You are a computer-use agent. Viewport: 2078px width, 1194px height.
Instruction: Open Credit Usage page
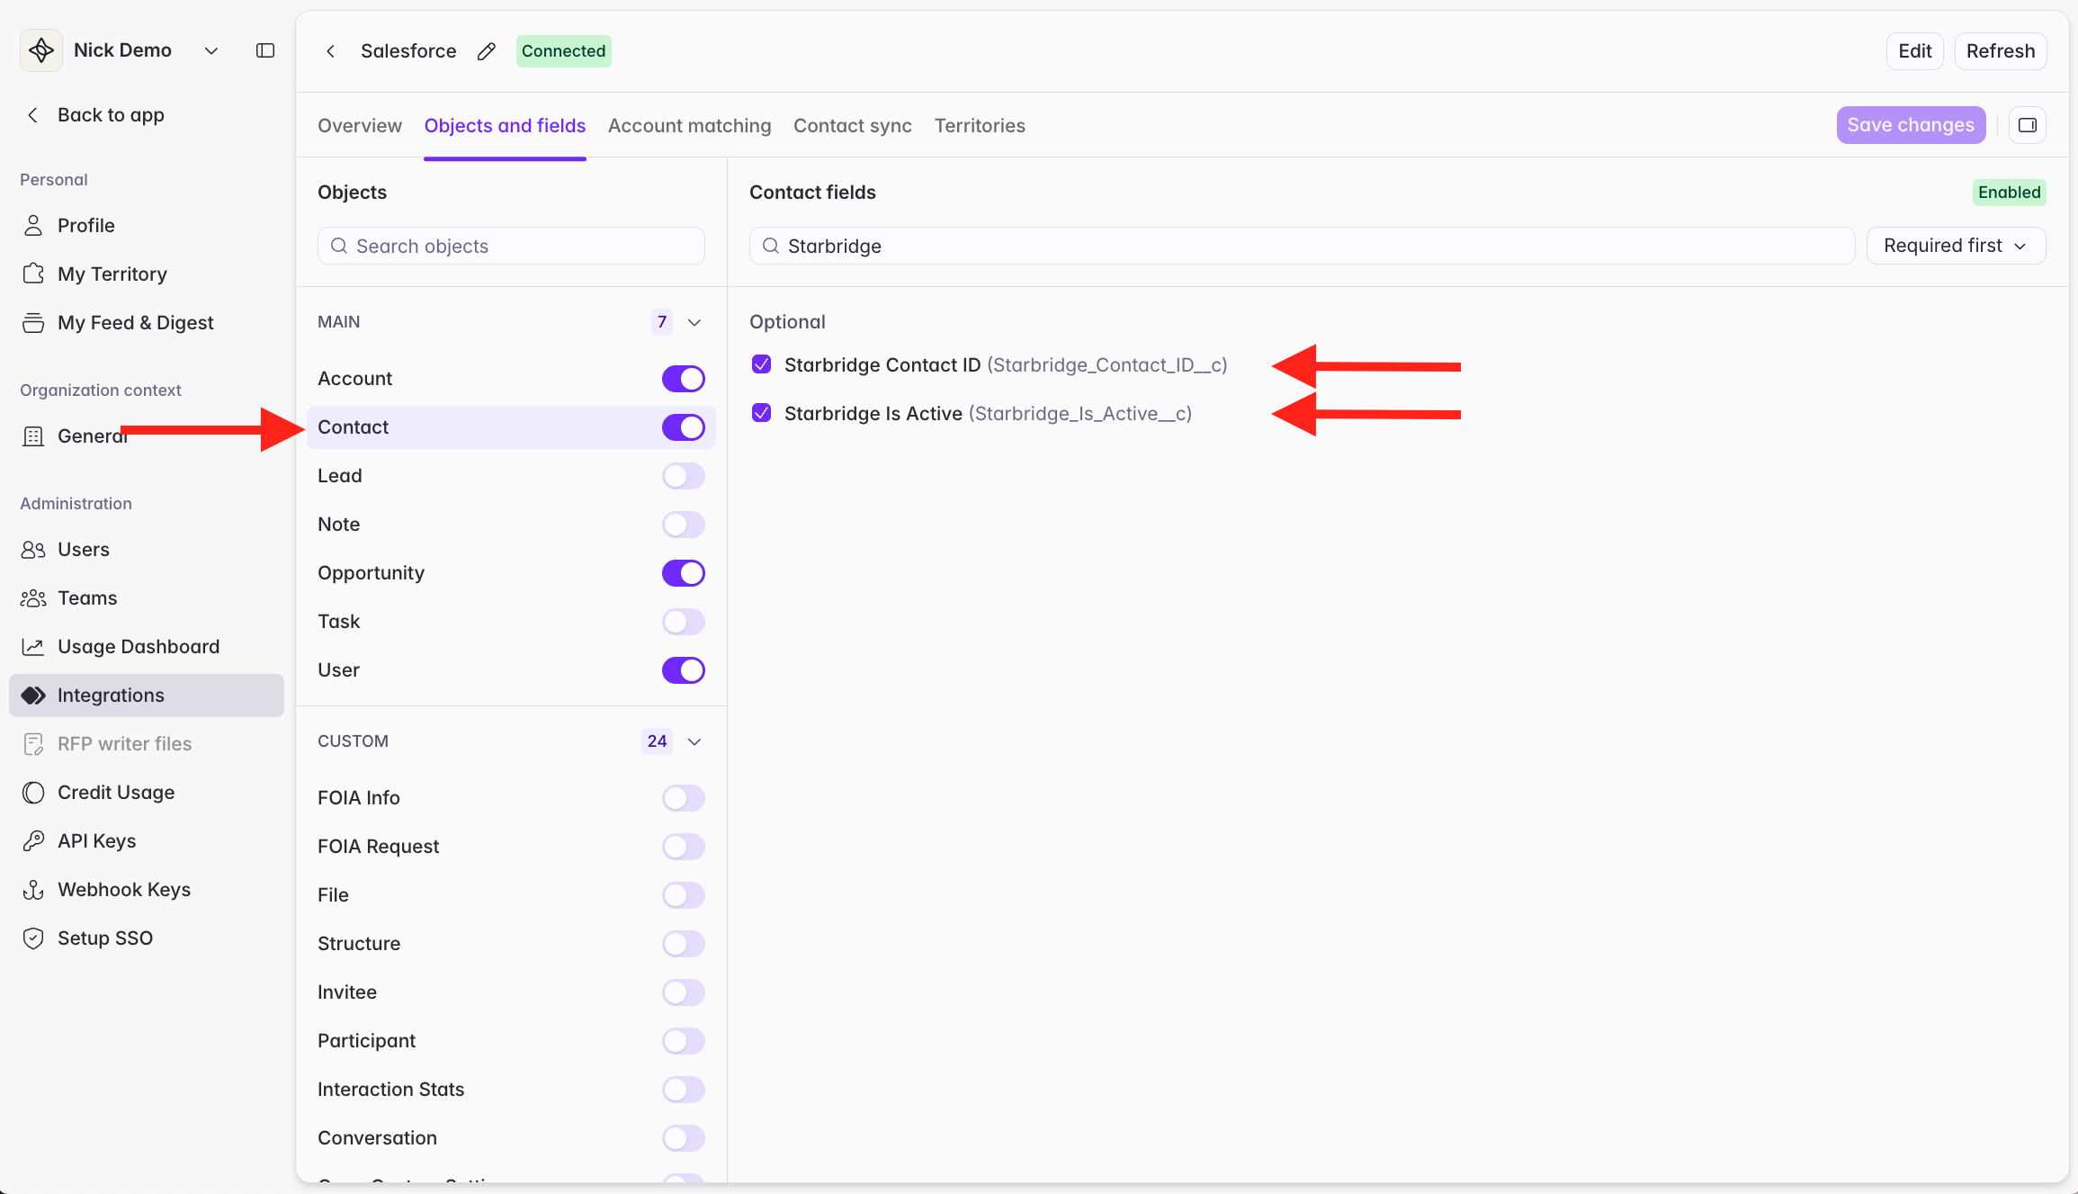(x=116, y=793)
